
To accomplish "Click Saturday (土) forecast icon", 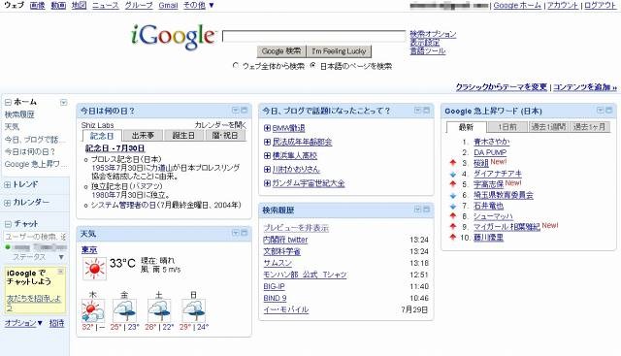I will pos(159,310).
